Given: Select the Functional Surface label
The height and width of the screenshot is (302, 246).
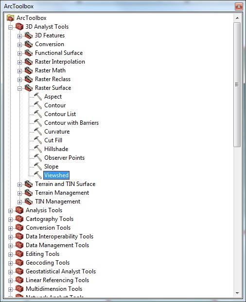Looking at the screenshot, I should tap(59, 53).
